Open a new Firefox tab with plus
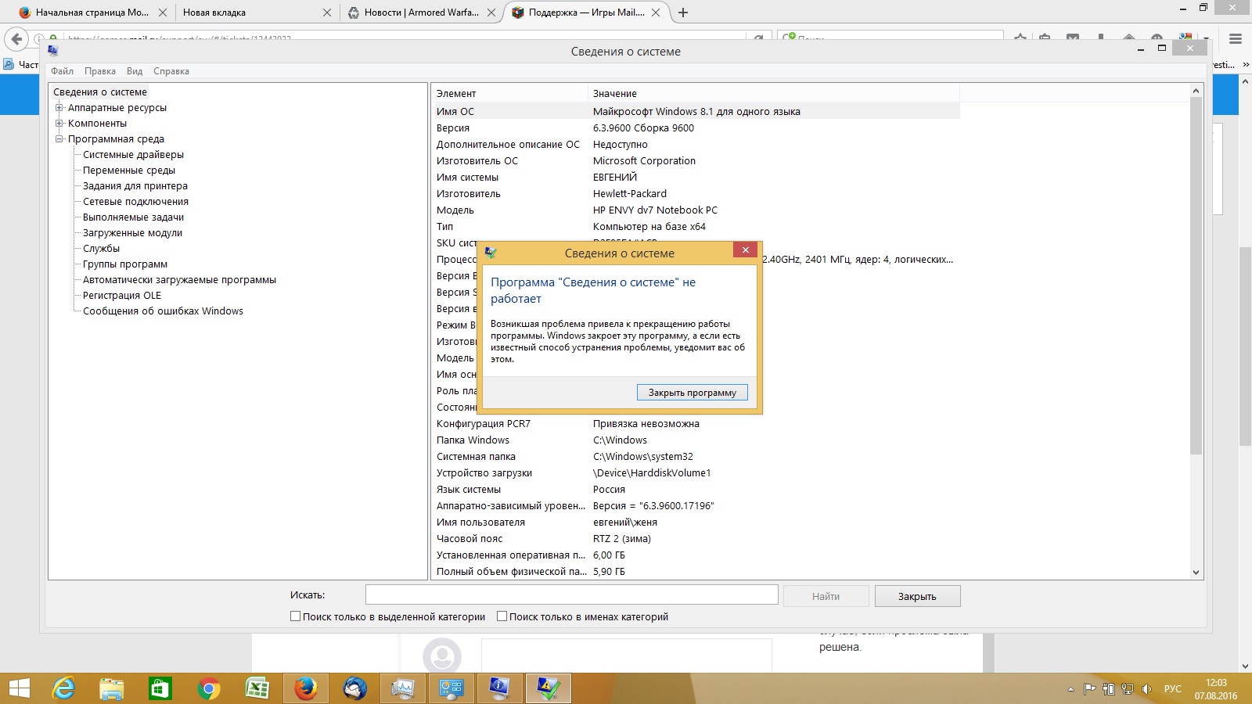 click(x=683, y=13)
